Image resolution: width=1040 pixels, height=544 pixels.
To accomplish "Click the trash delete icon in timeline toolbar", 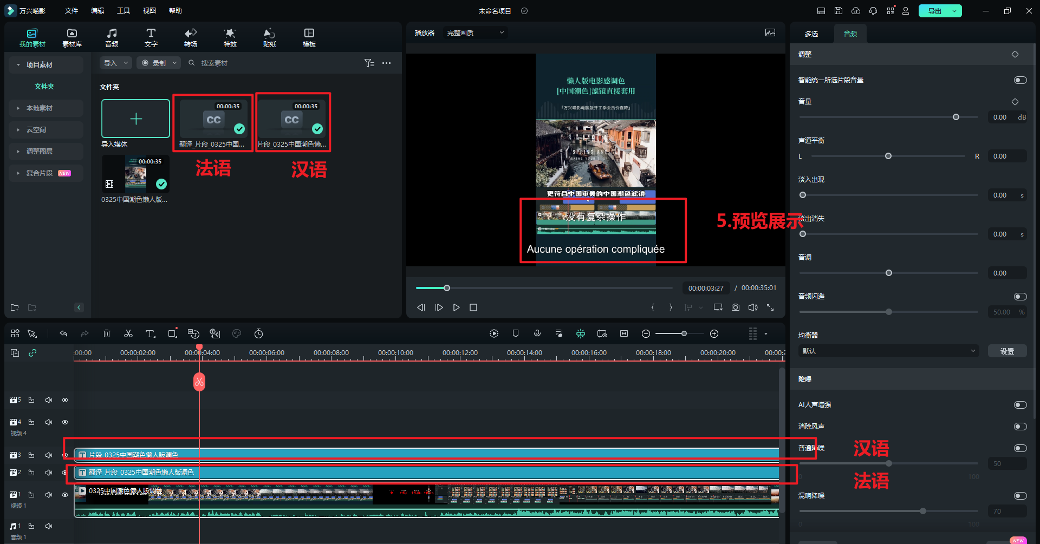I will [107, 334].
